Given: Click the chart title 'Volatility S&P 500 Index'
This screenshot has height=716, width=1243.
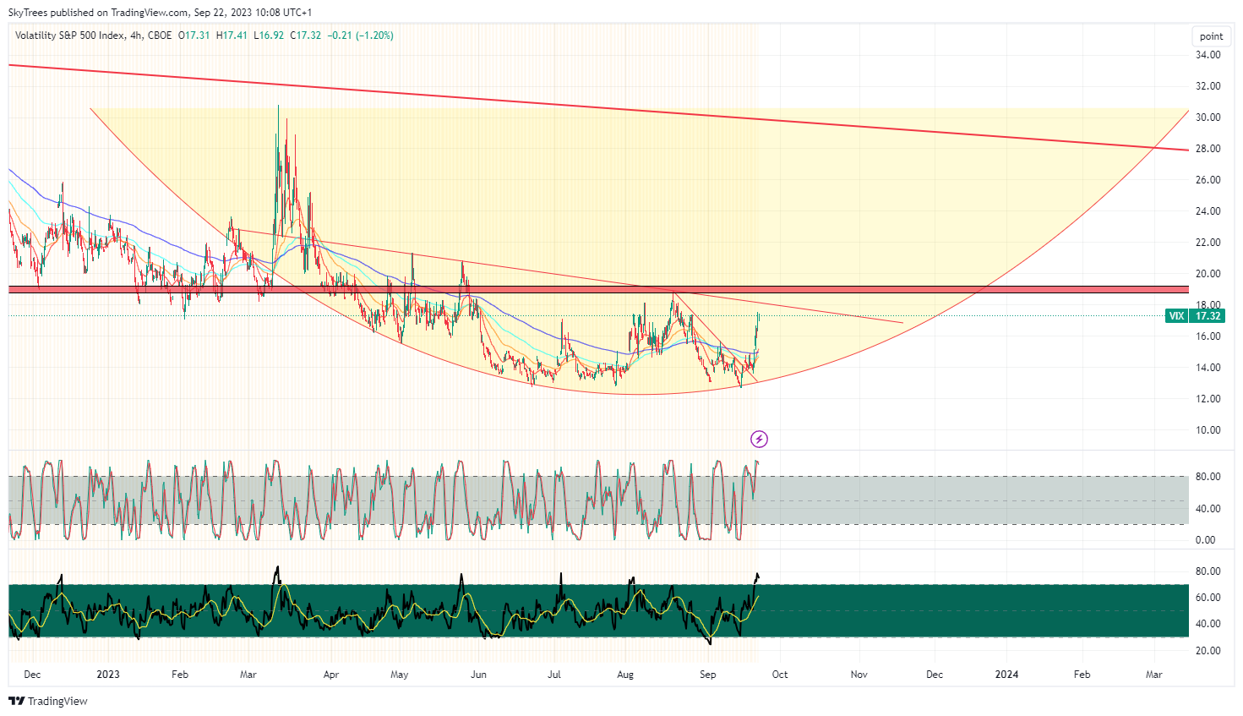Looking at the screenshot, I should pos(70,36).
